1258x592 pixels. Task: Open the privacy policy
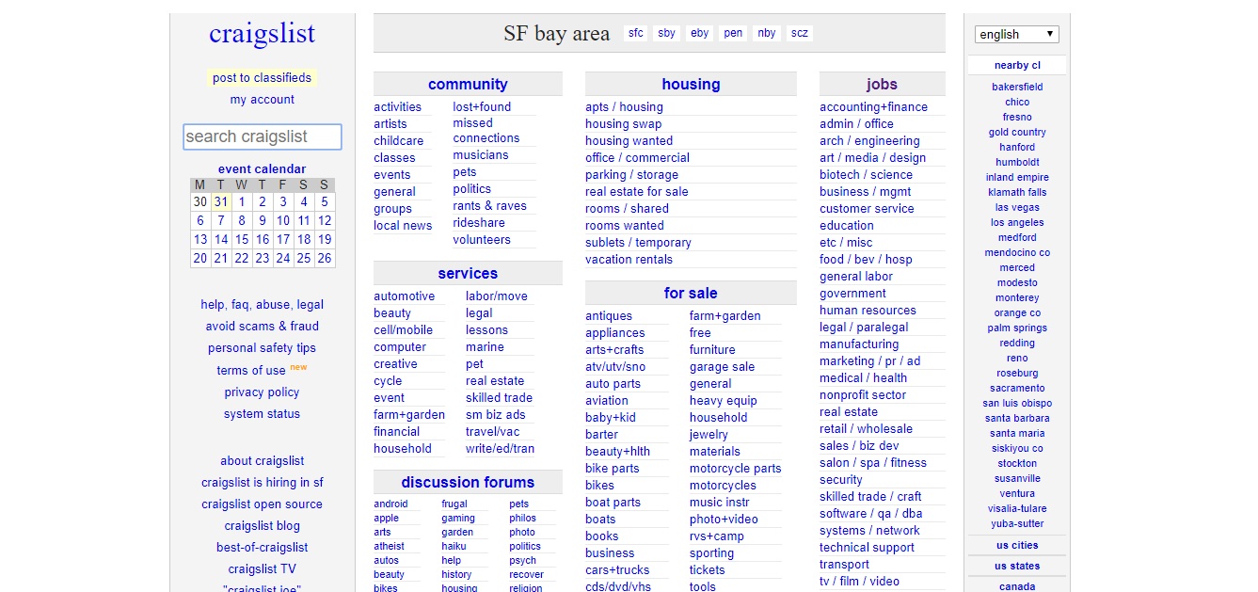click(263, 392)
